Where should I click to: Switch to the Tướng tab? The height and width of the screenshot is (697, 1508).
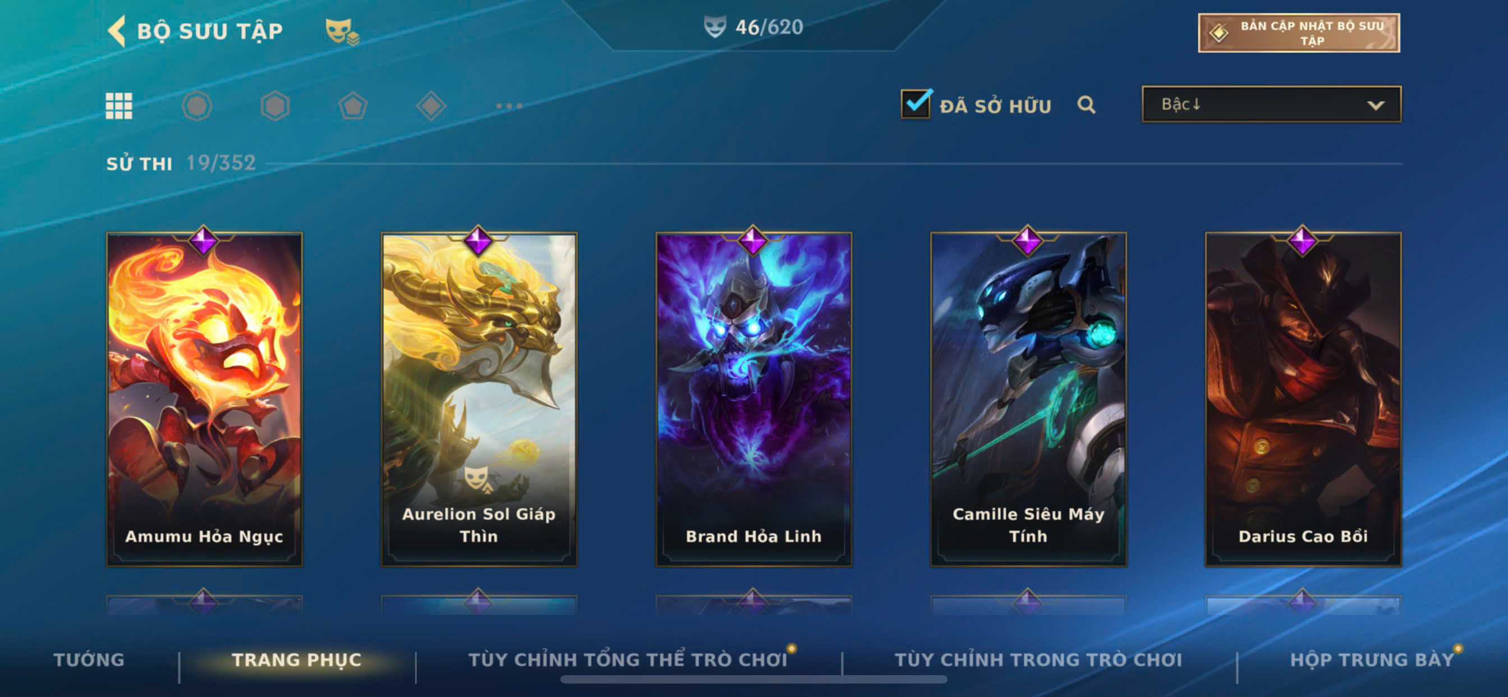click(x=89, y=659)
